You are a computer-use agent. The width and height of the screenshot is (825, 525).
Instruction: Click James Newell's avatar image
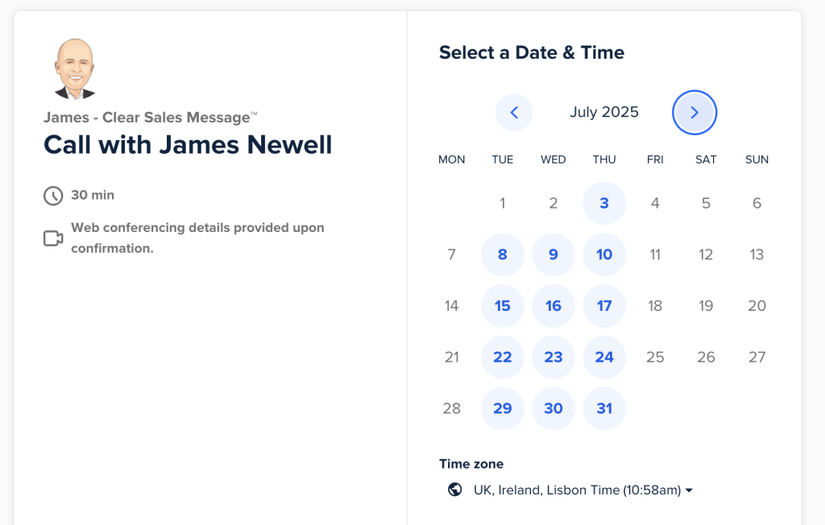(75, 69)
